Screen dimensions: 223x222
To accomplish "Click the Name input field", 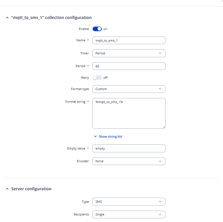I will click(129, 40).
